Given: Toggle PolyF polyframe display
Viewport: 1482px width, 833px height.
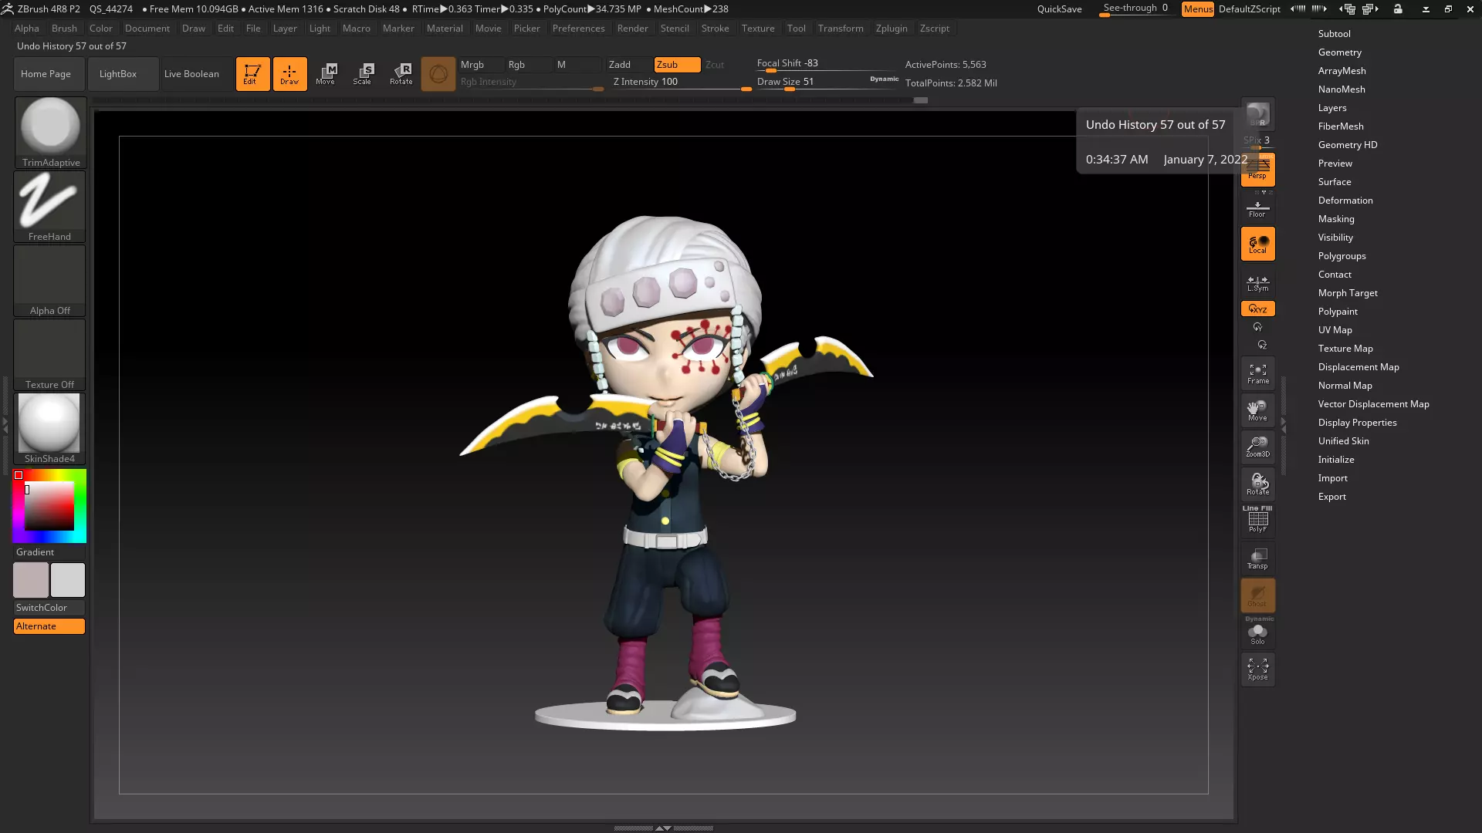Looking at the screenshot, I should click(x=1257, y=521).
